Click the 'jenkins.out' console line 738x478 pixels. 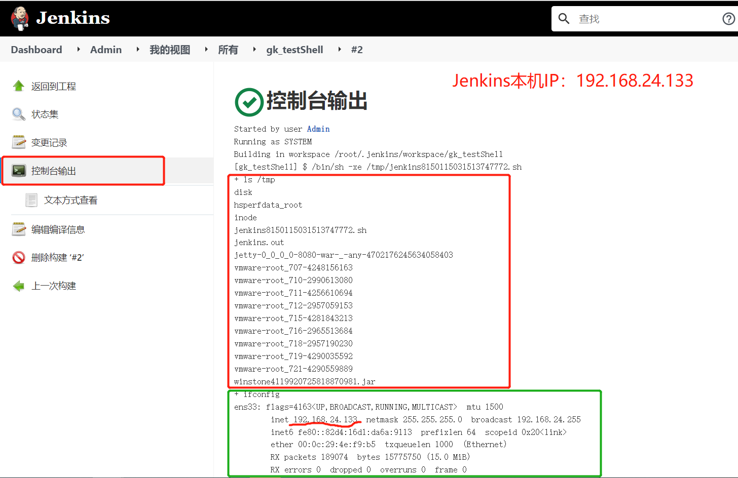(259, 243)
